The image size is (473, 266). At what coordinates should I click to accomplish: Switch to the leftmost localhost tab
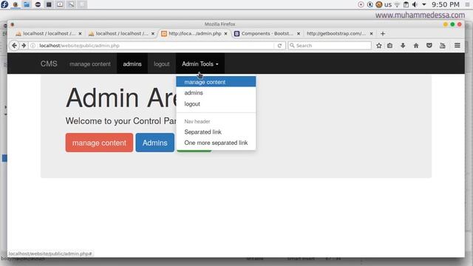tap(49, 33)
